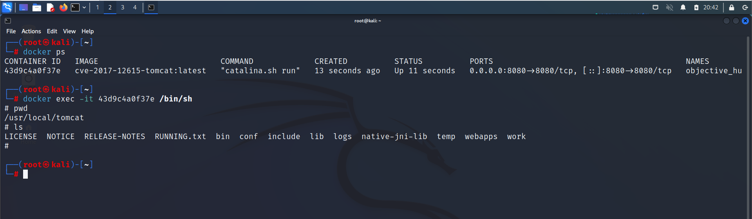Click the 'IMAGE' column header
The height and width of the screenshot is (219, 752).
point(87,61)
